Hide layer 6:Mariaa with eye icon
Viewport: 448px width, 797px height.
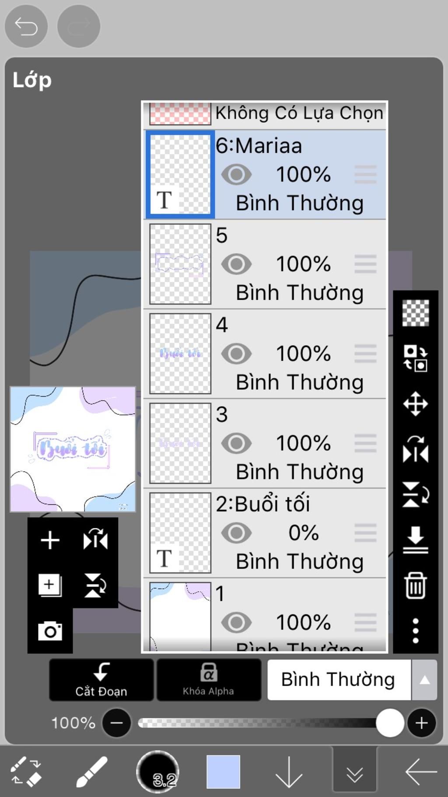(x=236, y=175)
